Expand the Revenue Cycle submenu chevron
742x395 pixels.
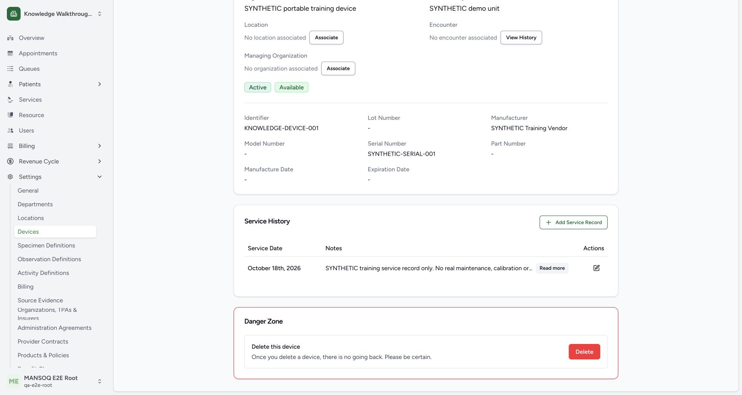(100, 161)
